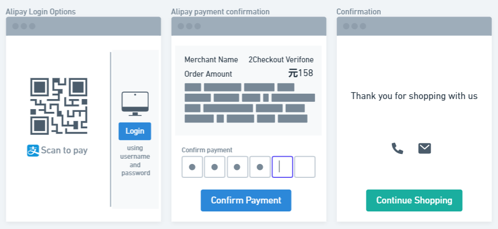The width and height of the screenshot is (498, 229).
Task: Click the phone contact icon
Action: 397,148
